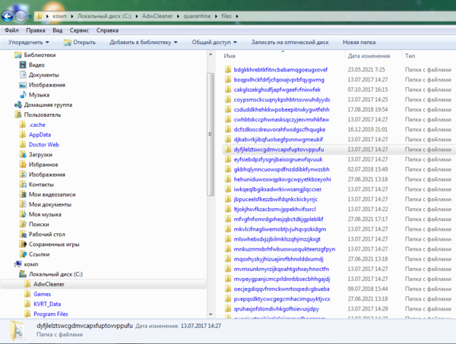Click the Открыть toolbar button
Image resolution: width=456 pixels, height=344 pixels.
[x=80, y=43]
